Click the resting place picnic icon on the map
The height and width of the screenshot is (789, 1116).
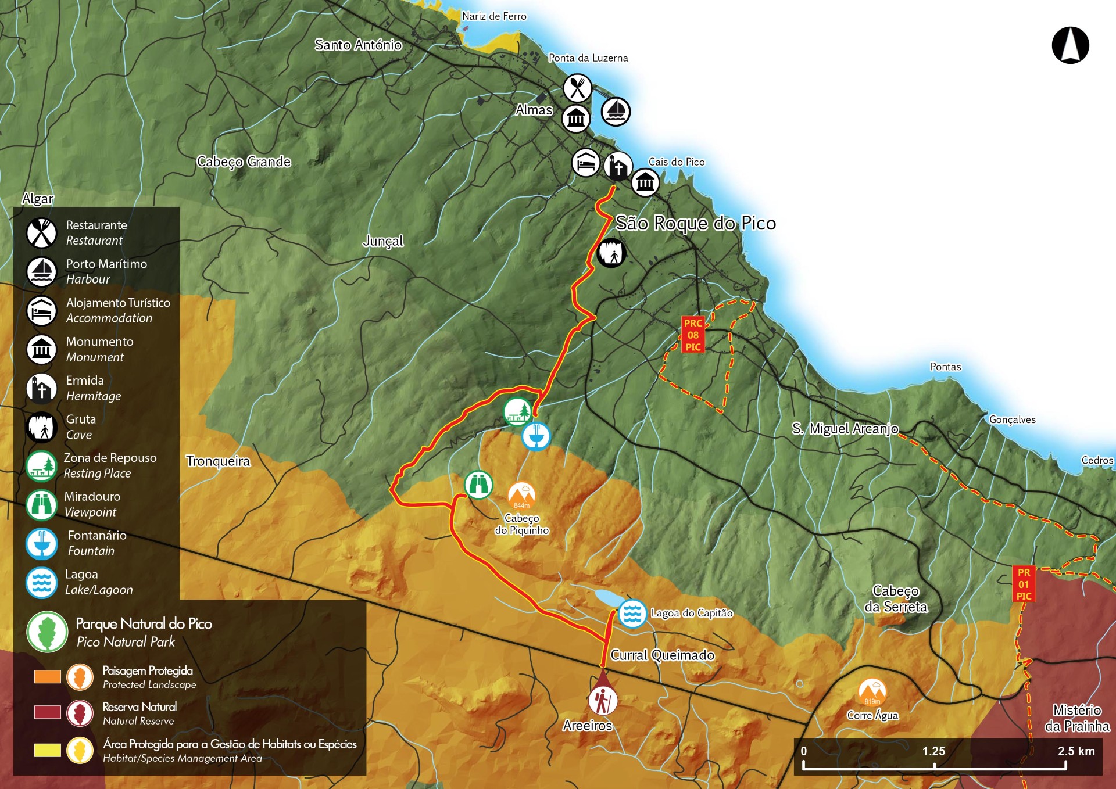point(517,412)
